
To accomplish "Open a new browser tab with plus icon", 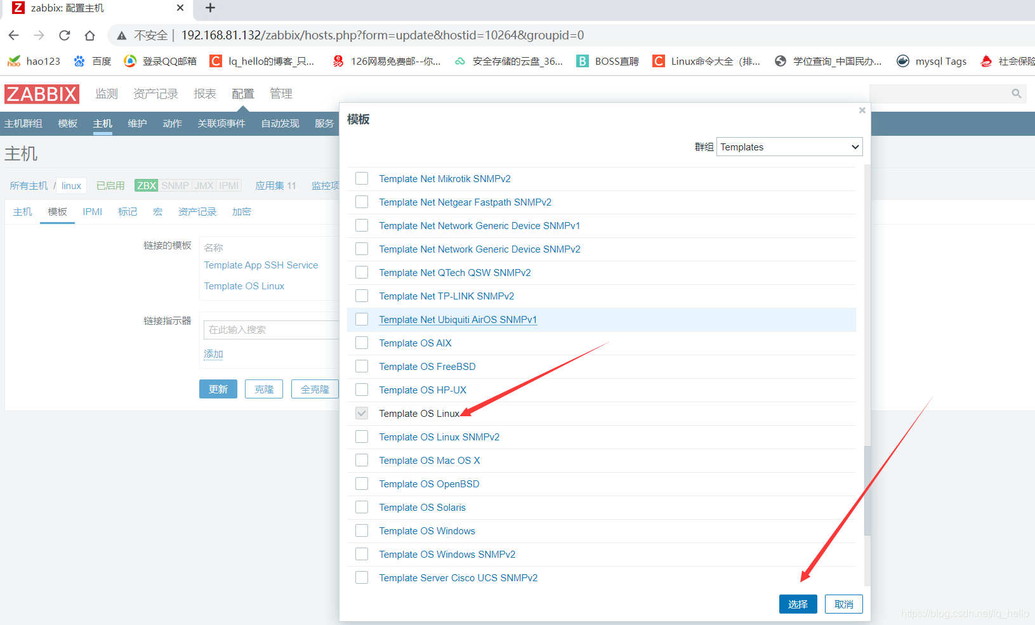I will [211, 8].
